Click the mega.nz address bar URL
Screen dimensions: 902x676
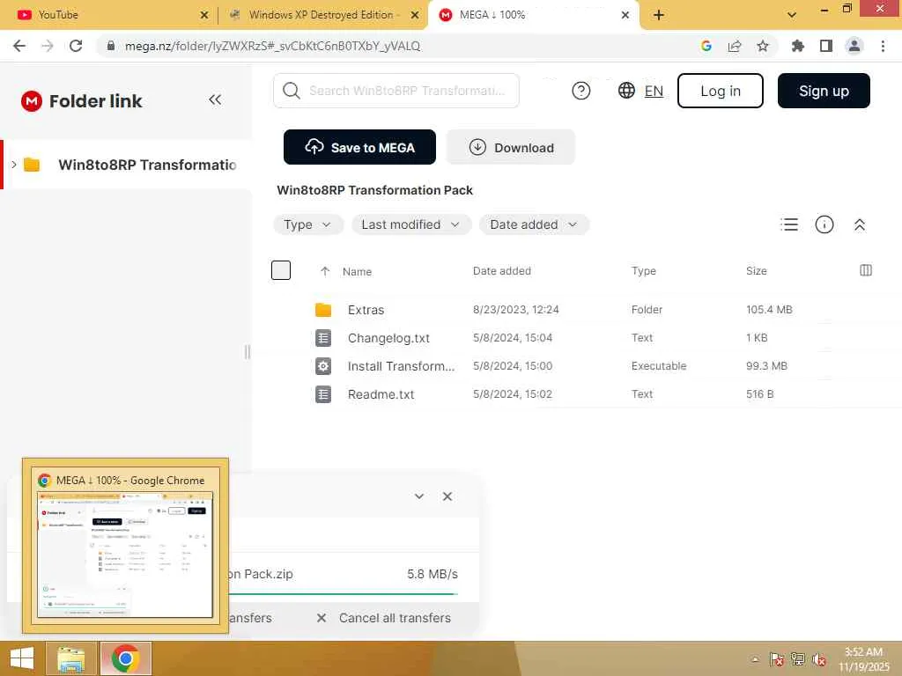[x=273, y=46]
